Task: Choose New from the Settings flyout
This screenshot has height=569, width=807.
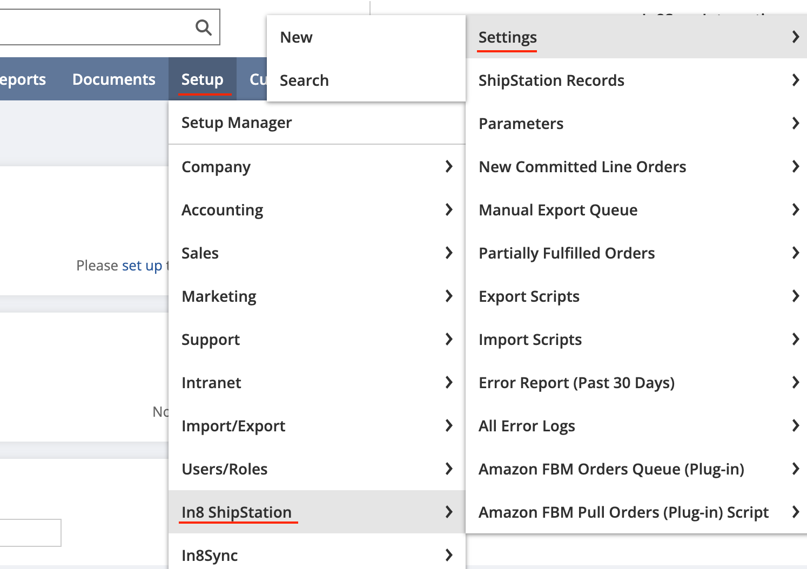Action: point(296,37)
